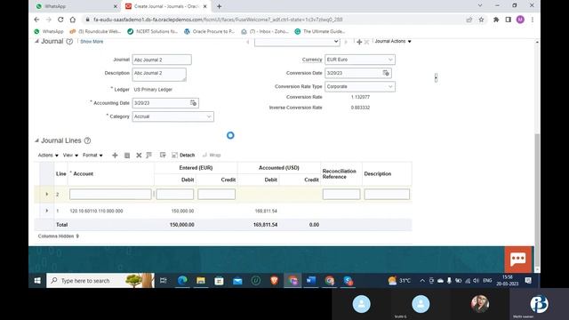569x320 pixels.
Task: Collapse the Journal Lines section triangle
Action: coord(36,140)
